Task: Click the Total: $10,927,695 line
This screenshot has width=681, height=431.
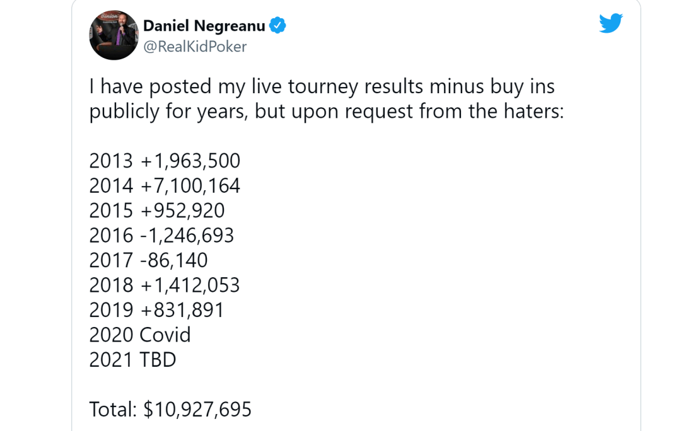Action: point(170,410)
